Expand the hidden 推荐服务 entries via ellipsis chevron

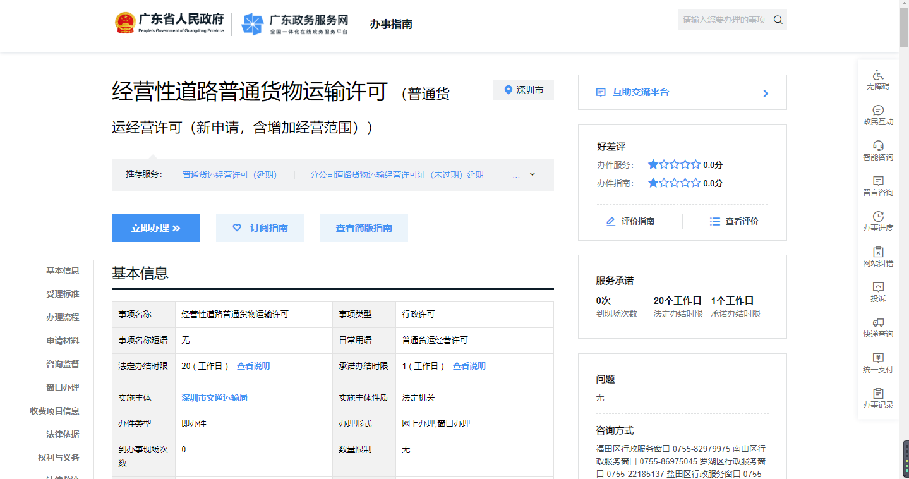coord(531,174)
